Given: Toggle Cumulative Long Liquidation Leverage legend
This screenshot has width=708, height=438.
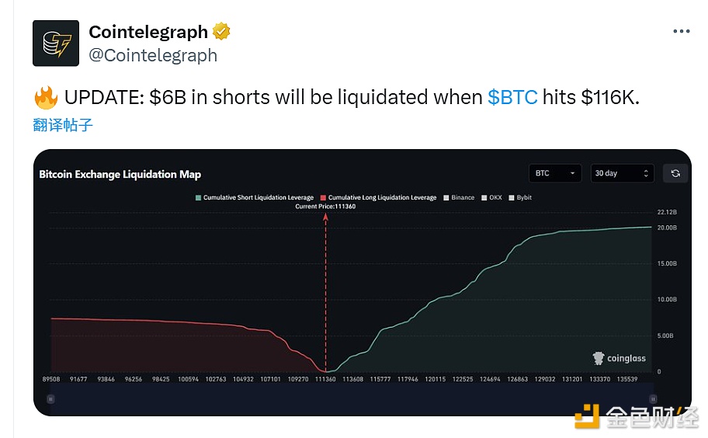Looking at the screenshot, I should point(380,198).
